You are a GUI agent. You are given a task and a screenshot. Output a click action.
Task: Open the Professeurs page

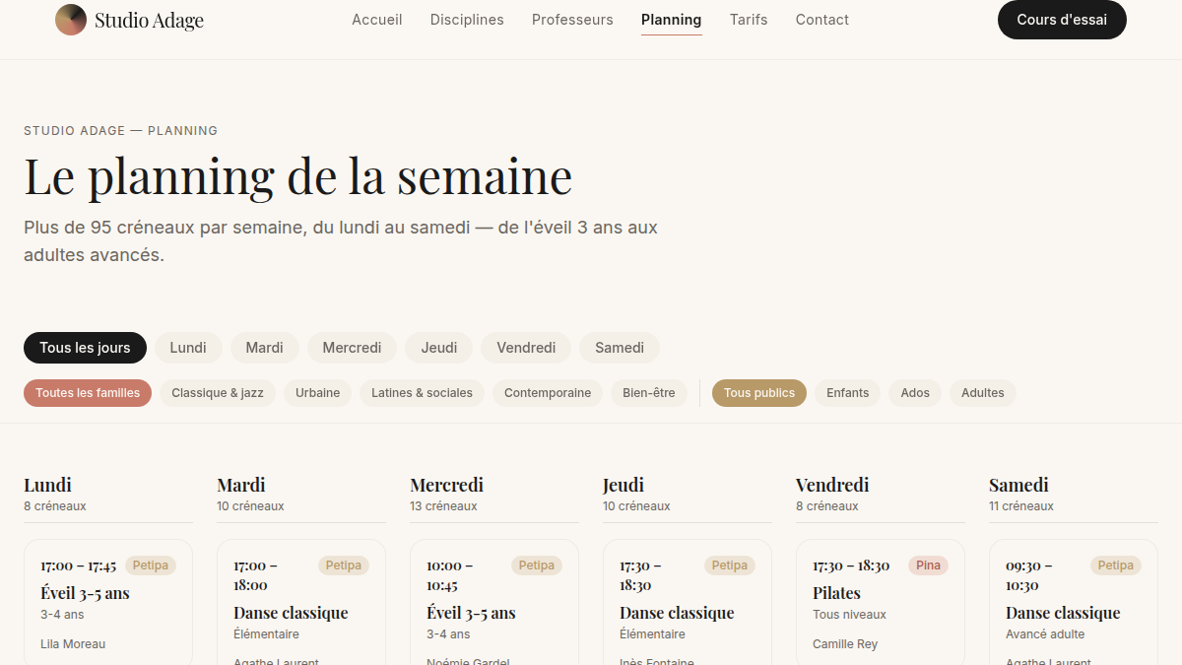point(572,20)
